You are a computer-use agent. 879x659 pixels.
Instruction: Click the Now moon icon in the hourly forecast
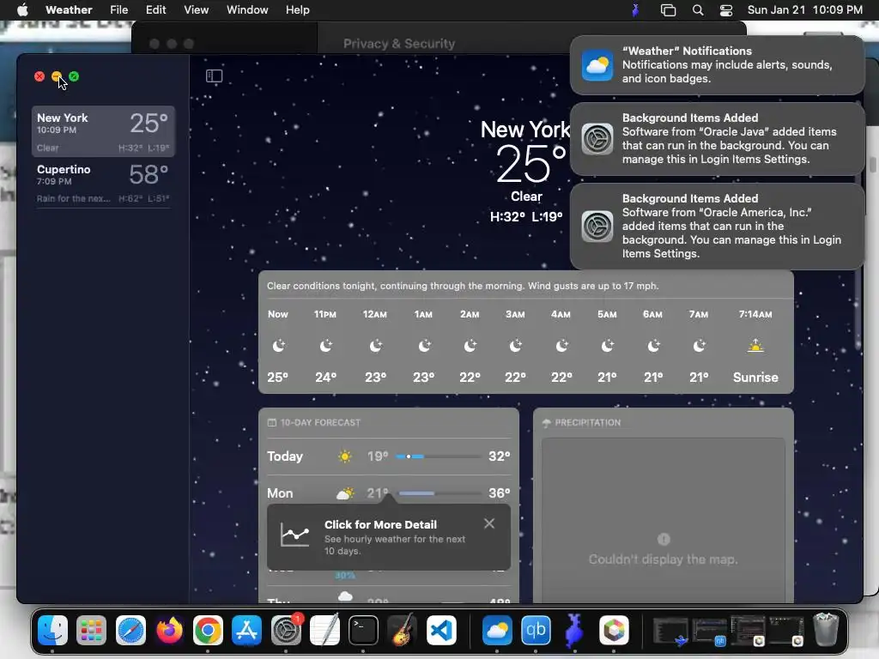278,346
